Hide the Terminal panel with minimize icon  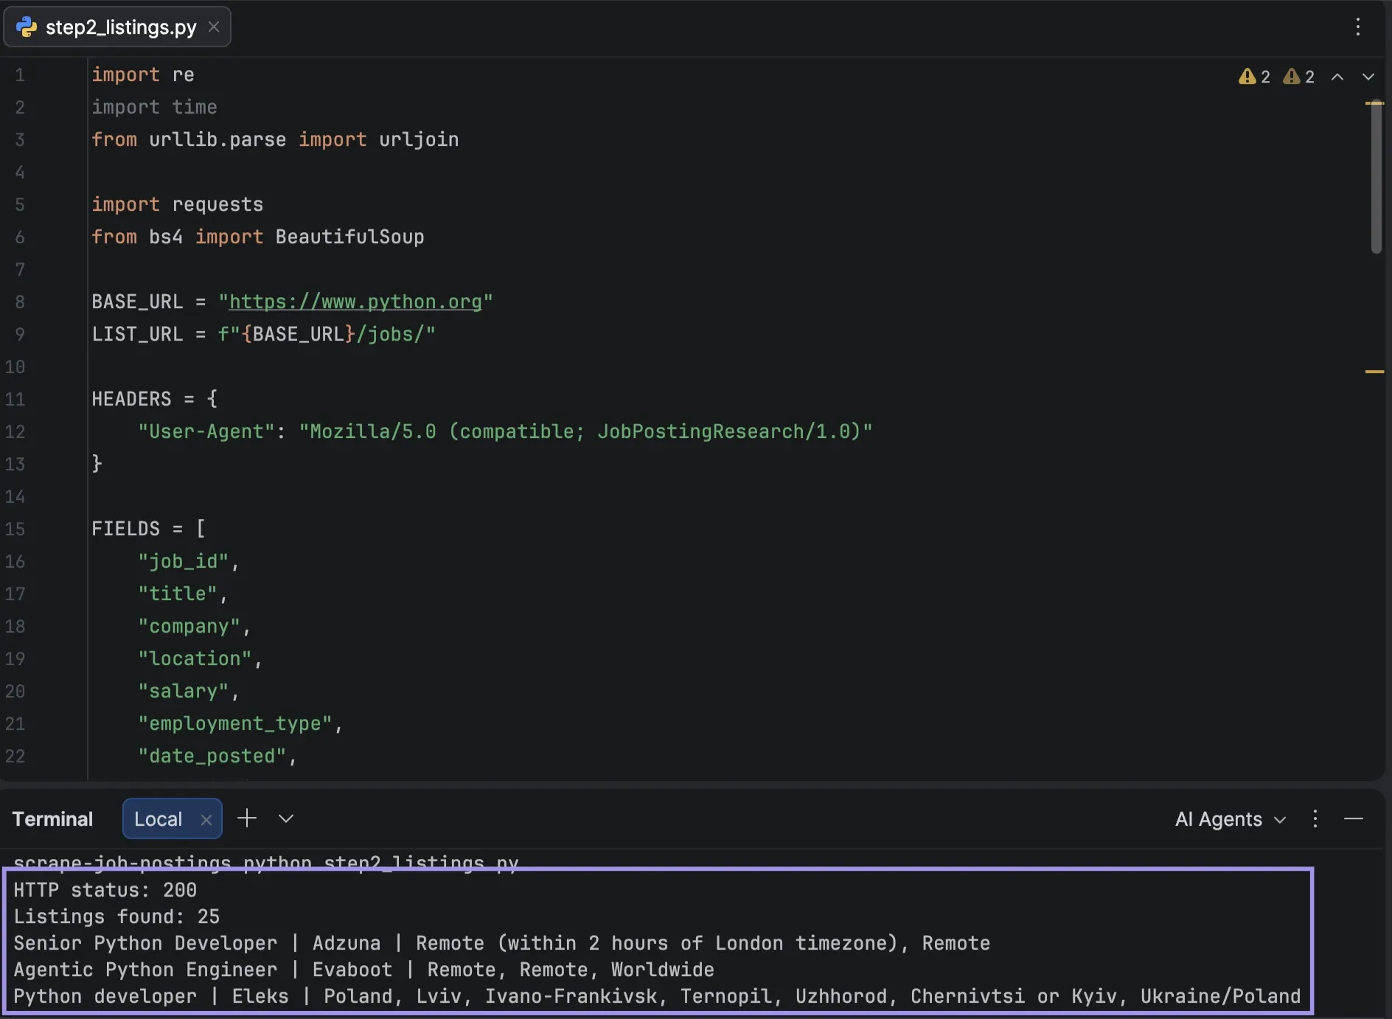[x=1354, y=818]
